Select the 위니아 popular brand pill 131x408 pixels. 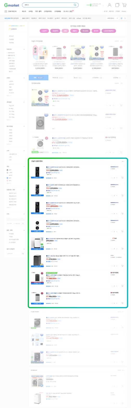click(96, 31)
